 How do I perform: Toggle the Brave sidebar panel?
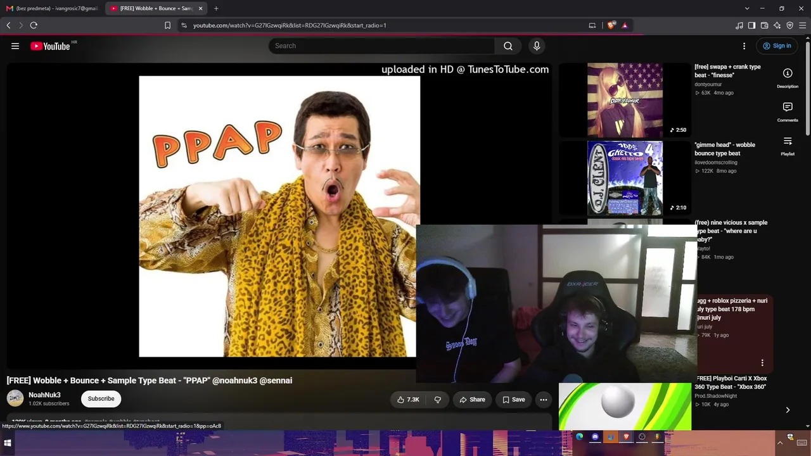752,25
